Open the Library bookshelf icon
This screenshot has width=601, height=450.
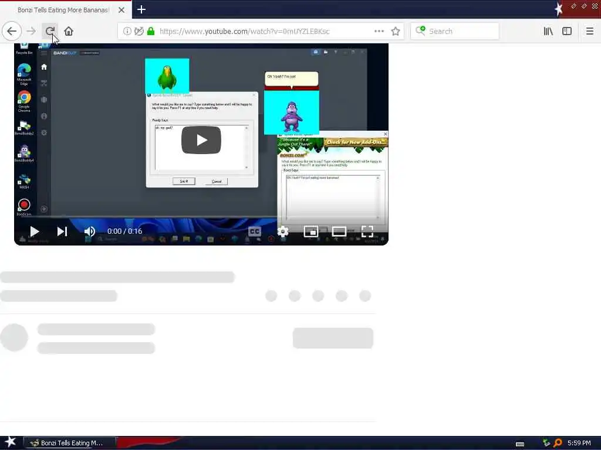point(548,31)
